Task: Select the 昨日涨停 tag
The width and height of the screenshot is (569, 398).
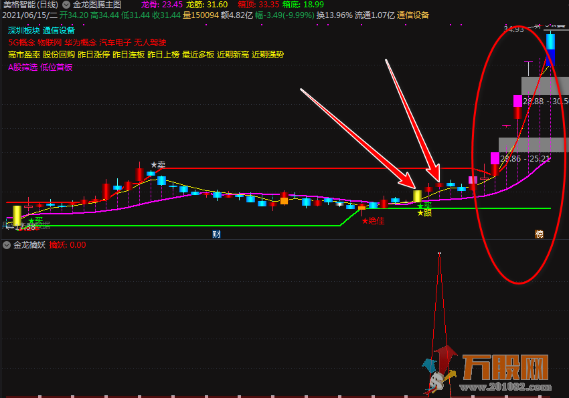Action: pyautogui.click(x=93, y=55)
